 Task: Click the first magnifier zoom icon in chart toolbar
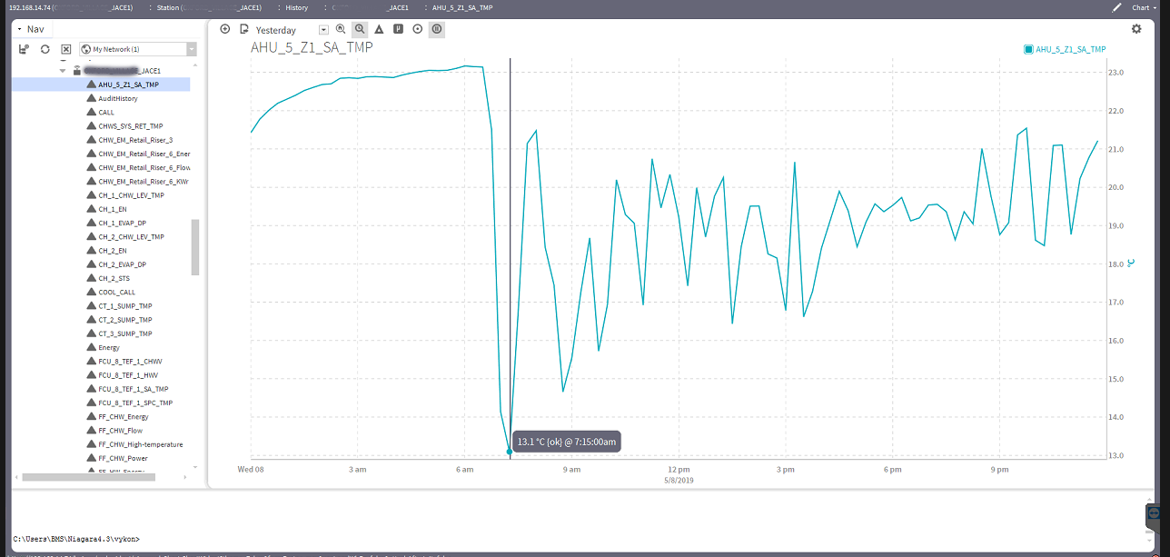[341, 29]
